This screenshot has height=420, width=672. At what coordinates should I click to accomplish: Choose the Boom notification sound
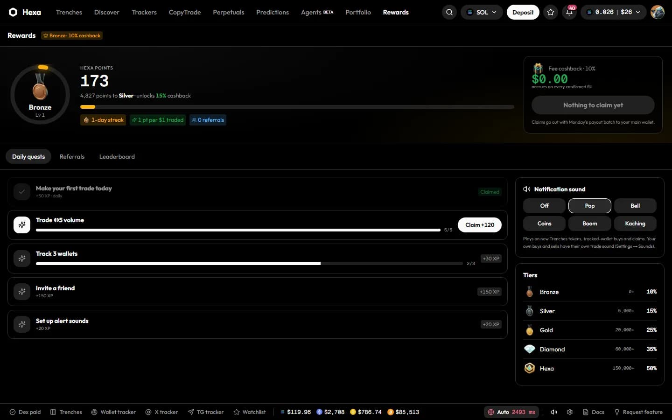coord(590,224)
